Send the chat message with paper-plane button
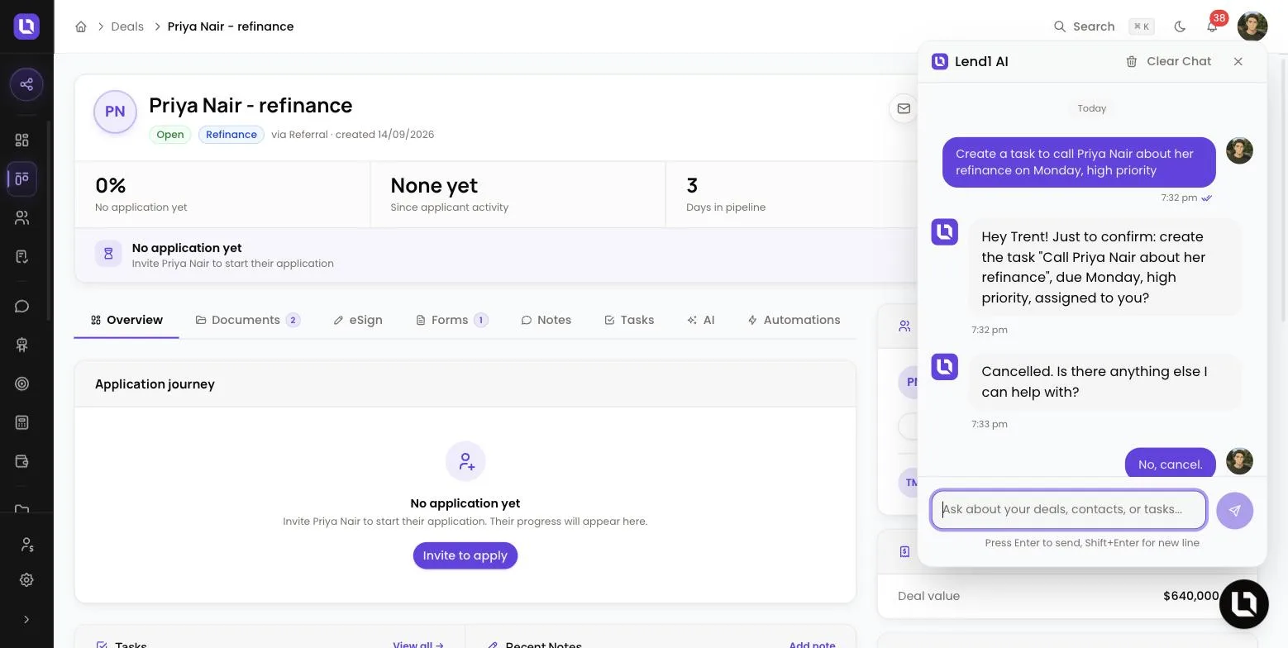Image resolution: width=1288 pixels, height=648 pixels. tap(1235, 511)
